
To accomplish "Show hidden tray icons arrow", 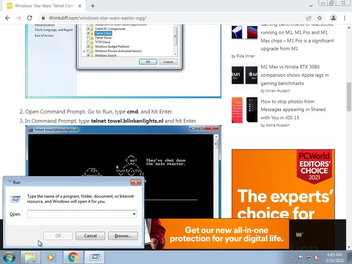I will pyautogui.click(x=292, y=257).
